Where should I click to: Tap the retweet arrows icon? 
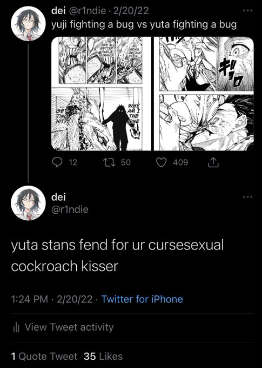110,162
